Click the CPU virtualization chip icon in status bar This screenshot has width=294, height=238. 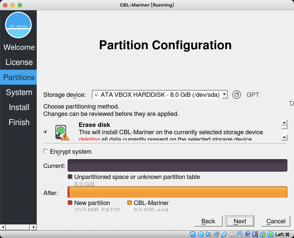pyautogui.click(x=255, y=234)
